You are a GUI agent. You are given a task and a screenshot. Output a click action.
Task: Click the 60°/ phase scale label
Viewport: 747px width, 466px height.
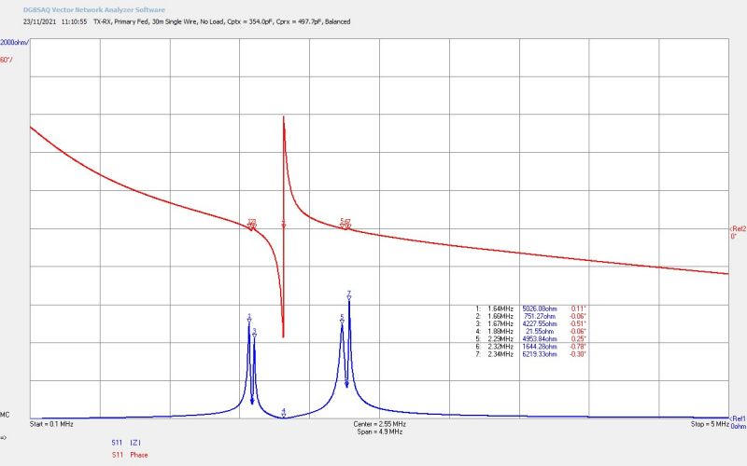pos(7,60)
